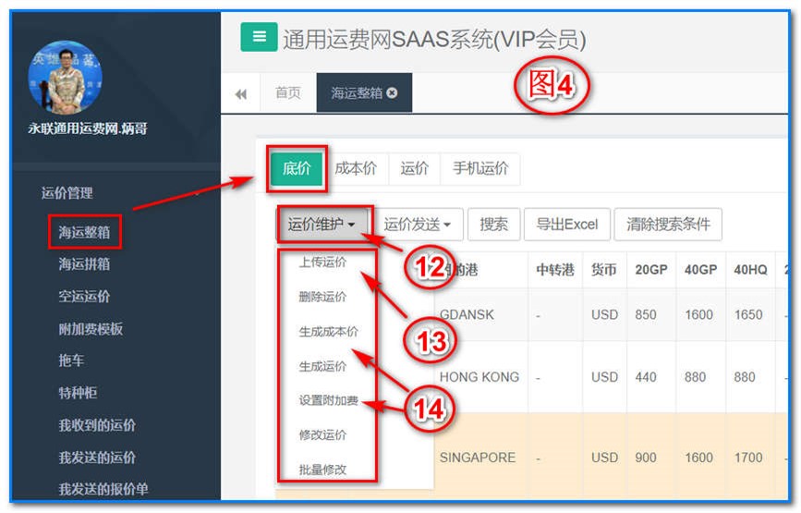801x513 pixels.
Task: Choose 生成成本价 from the dropdown menu
Action: 329,332
